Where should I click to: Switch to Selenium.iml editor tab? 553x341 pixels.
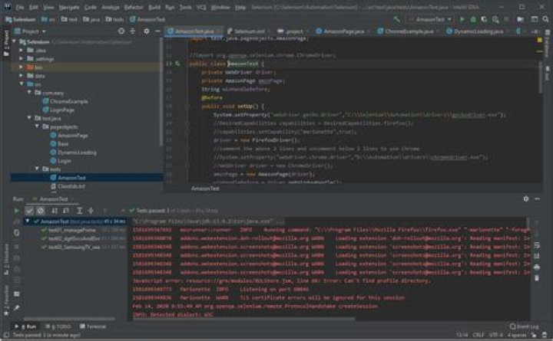tap(247, 31)
